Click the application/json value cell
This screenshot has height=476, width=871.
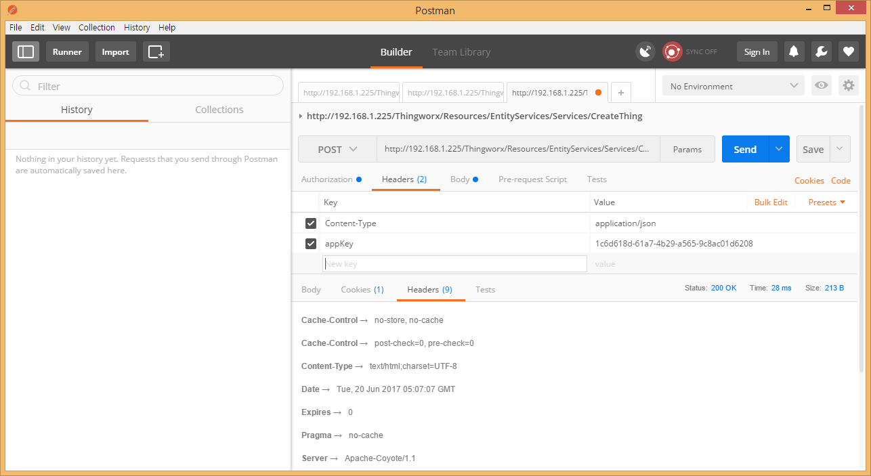(x=723, y=223)
